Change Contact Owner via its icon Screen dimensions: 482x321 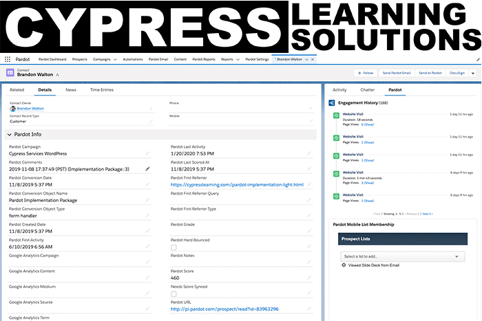point(151,109)
